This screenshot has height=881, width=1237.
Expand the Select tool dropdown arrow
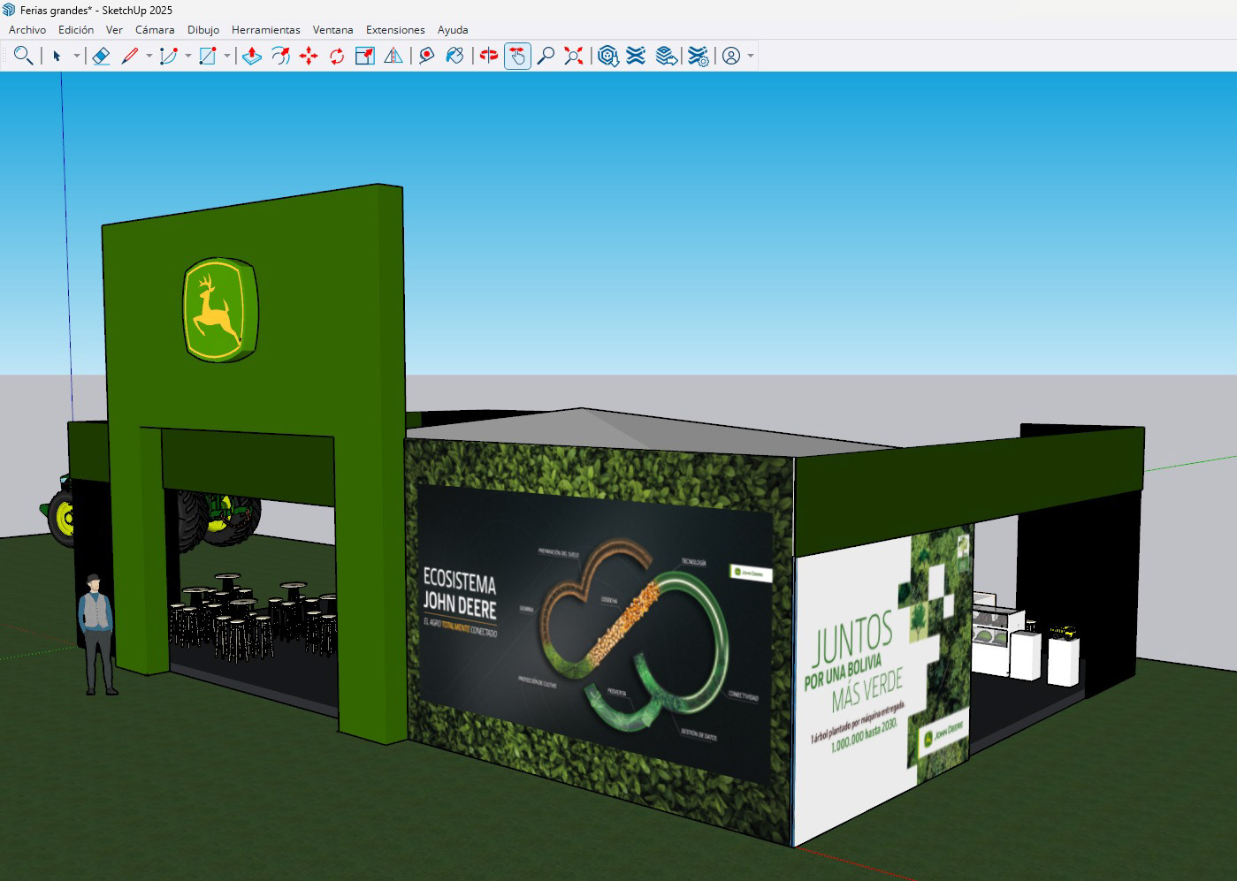pyautogui.click(x=77, y=57)
